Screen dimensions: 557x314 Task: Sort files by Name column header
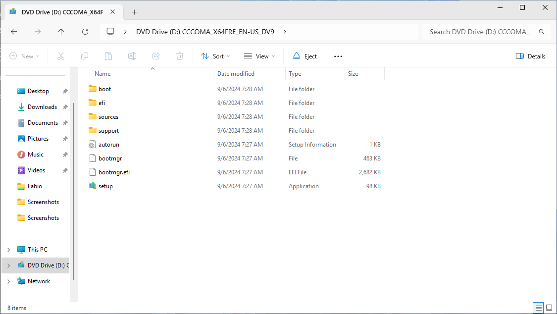coord(102,74)
